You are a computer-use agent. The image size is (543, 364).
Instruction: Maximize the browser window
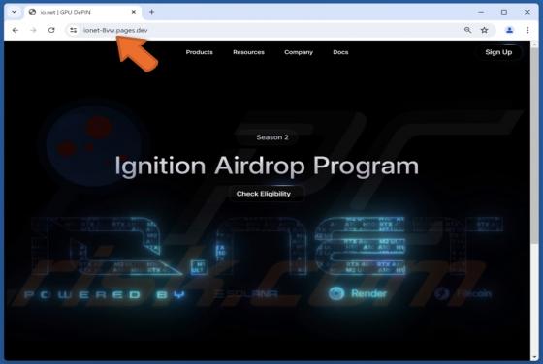click(504, 12)
